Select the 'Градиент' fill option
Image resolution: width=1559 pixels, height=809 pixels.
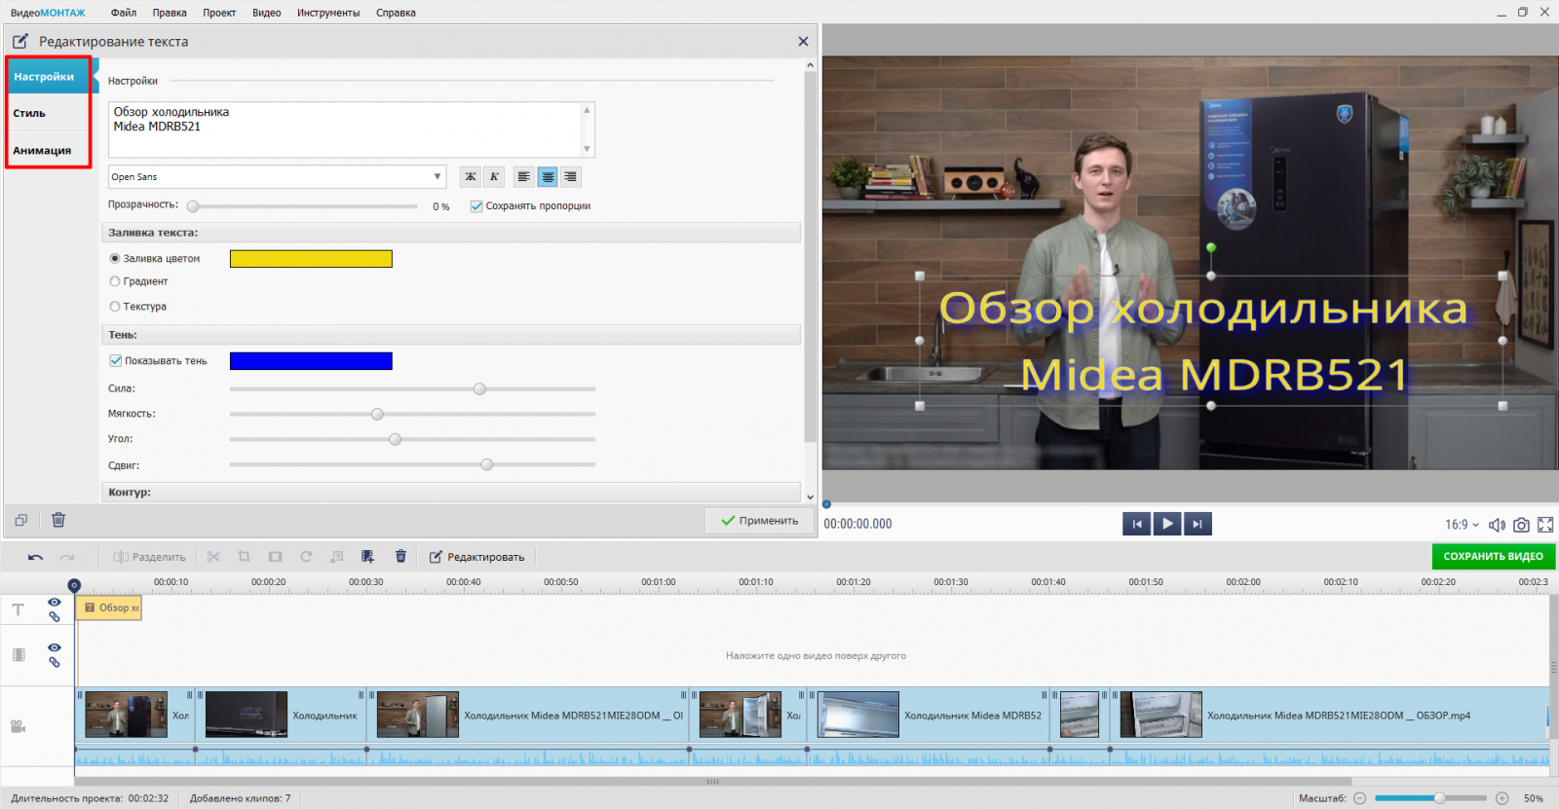click(x=115, y=281)
